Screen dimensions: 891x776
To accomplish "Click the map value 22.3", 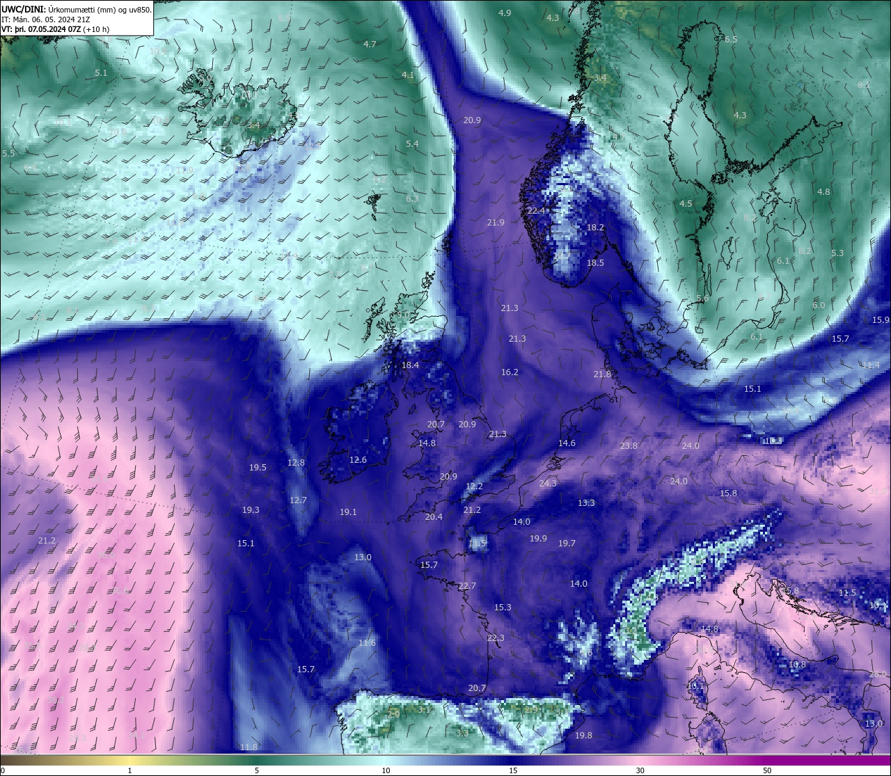I will click(496, 638).
